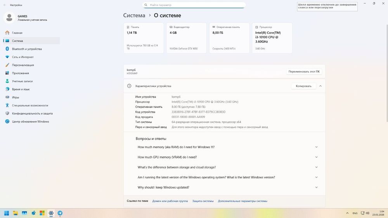The image size is (388, 218).
Task: Expand 'Why should I keep Windows updated?'
Action: tap(316, 187)
